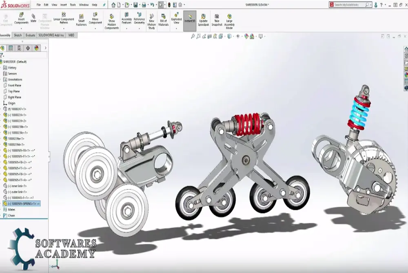Image resolution: width=408 pixels, height=273 pixels.
Task: Click the Appearances icon in right task pane
Action: [406, 75]
